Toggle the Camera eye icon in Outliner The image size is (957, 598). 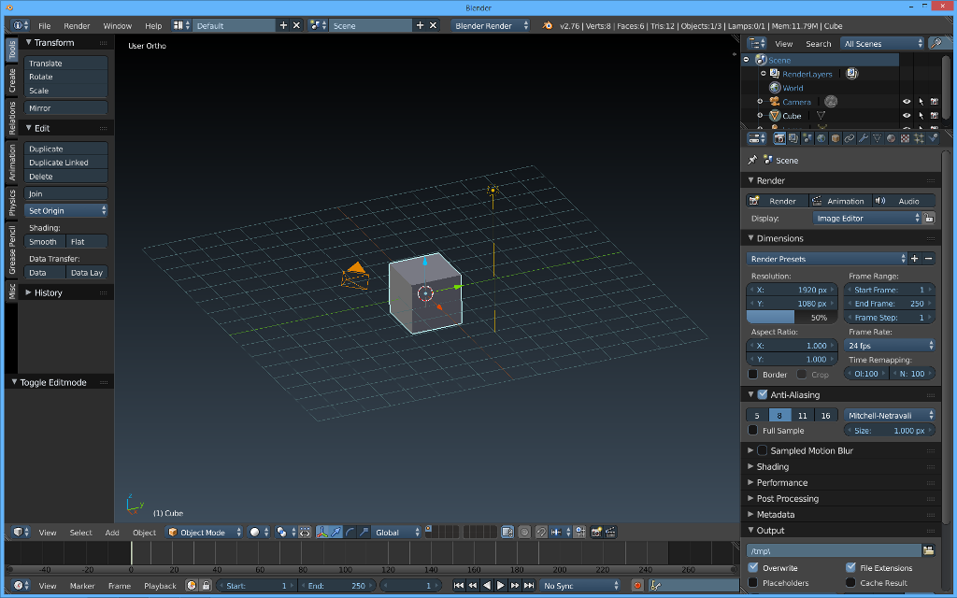click(907, 101)
